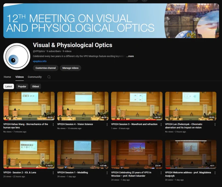This screenshot has width=222, height=187.
Task: Open options menu for Session 1 Modelling
Action: [107, 173]
